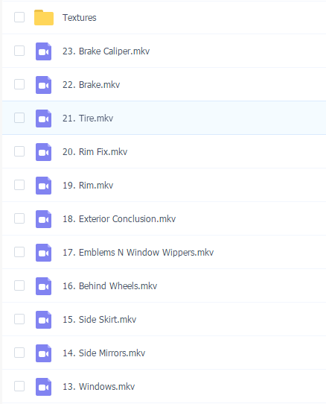
Task: Click video icon next to 21. Tire.mkv
Action: point(43,119)
